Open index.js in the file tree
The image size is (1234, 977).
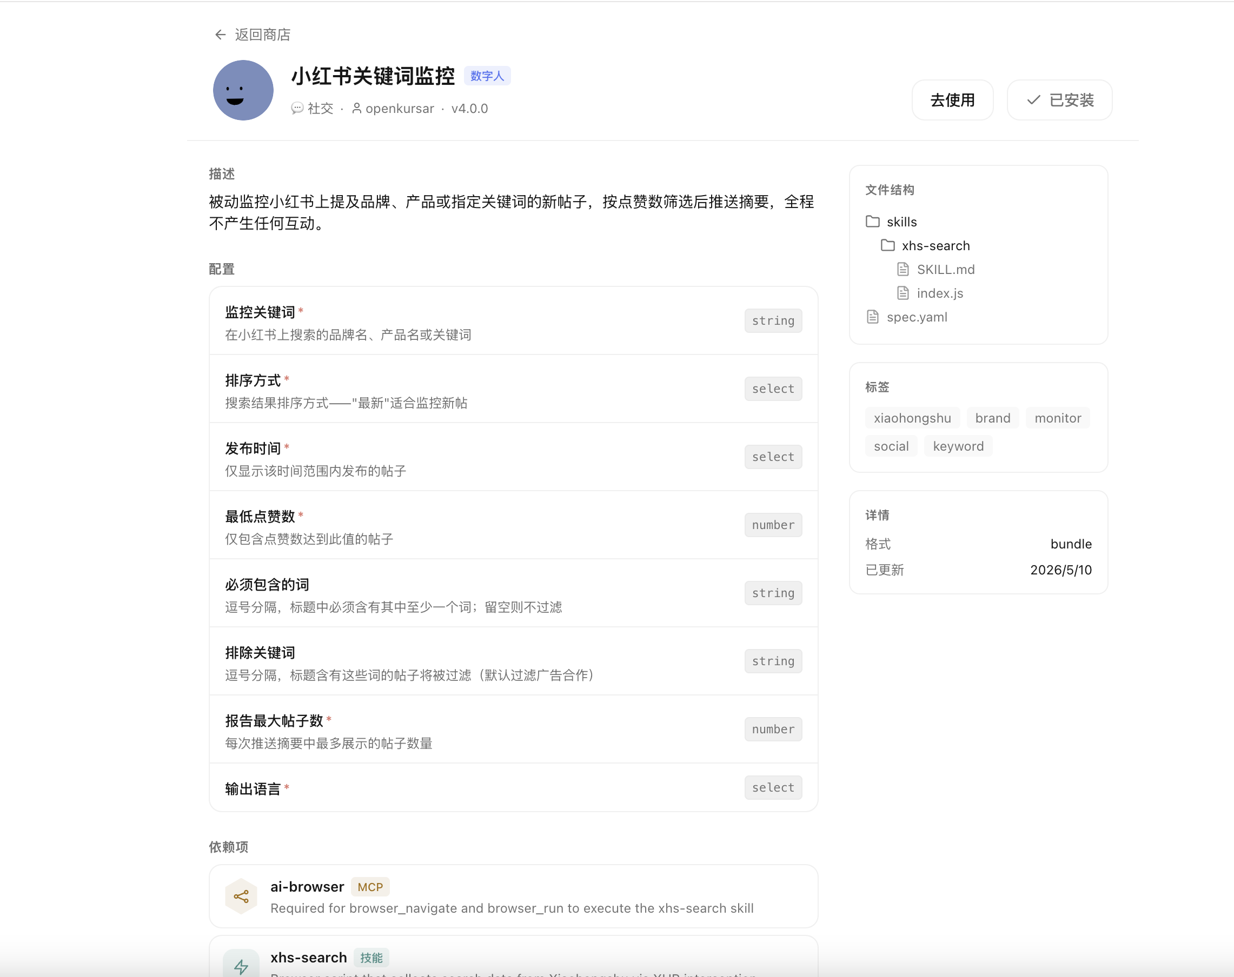pyautogui.click(x=940, y=293)
